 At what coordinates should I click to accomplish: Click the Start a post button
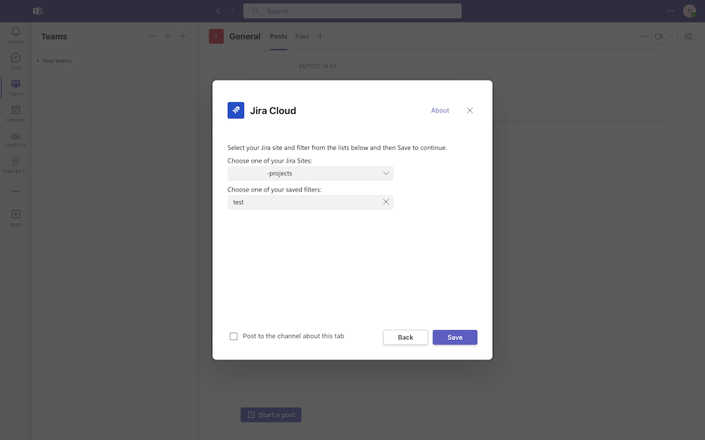pyautogui.click(x=271, y=415)
